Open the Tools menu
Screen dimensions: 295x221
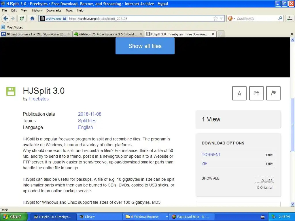pos(69,10)
